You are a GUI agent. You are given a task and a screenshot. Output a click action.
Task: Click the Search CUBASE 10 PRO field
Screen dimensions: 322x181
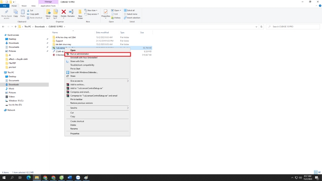(x=293, y=27)
